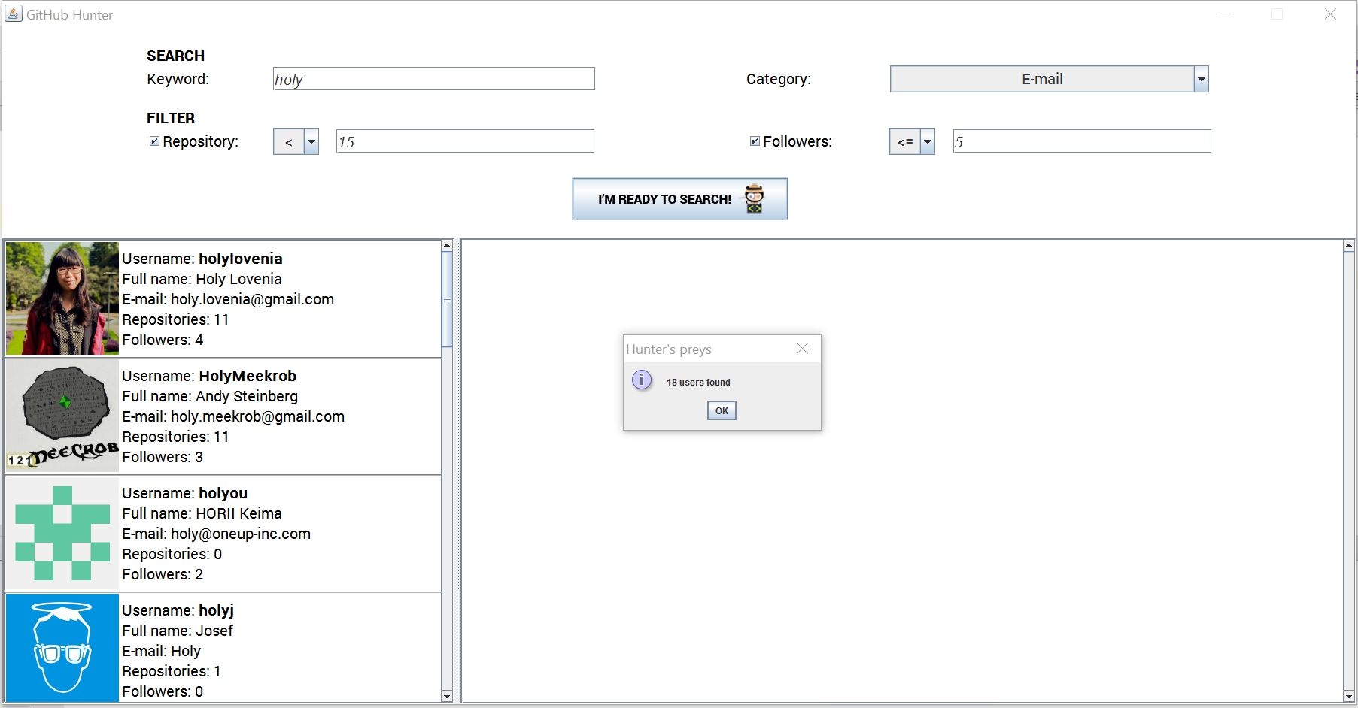Click username HolyMeekrob text
This screenshot has width=1358, height=708.
pos(248,376)
